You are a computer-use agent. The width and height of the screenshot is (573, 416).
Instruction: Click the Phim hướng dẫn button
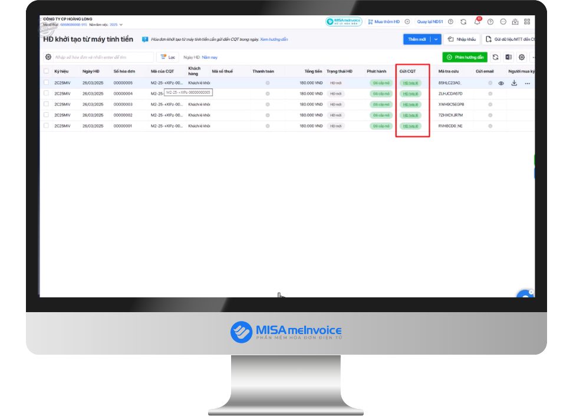465,57
